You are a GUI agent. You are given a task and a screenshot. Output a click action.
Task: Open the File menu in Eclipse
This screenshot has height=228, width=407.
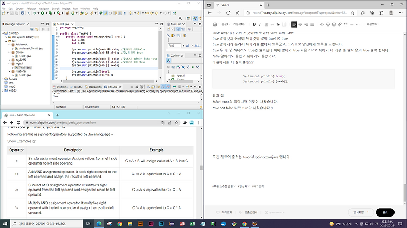[4, 9]
